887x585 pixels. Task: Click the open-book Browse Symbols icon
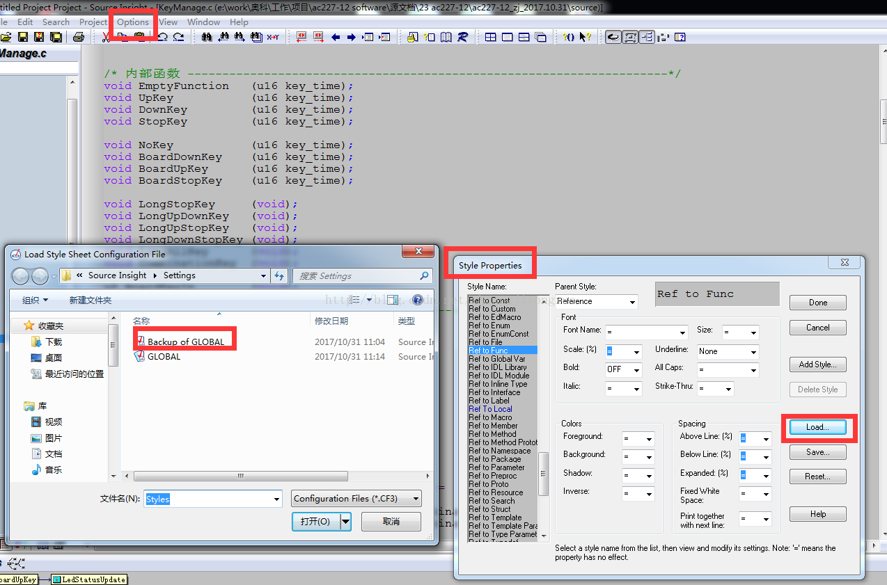446,37
